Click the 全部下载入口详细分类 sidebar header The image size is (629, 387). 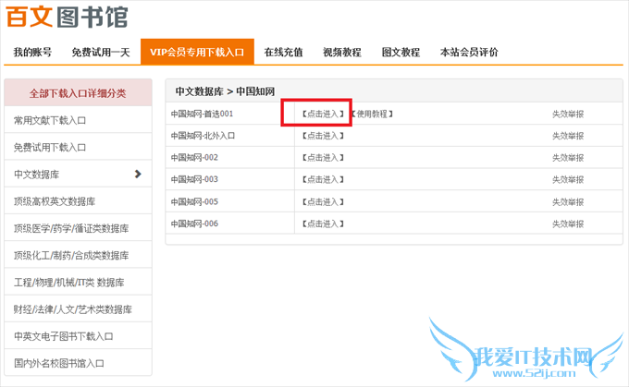click(x=78, y=93)
